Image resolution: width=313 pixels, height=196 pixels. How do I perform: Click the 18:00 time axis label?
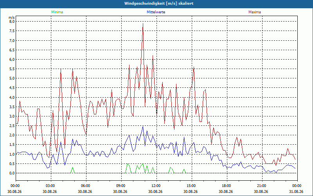[x=227, y=186]
